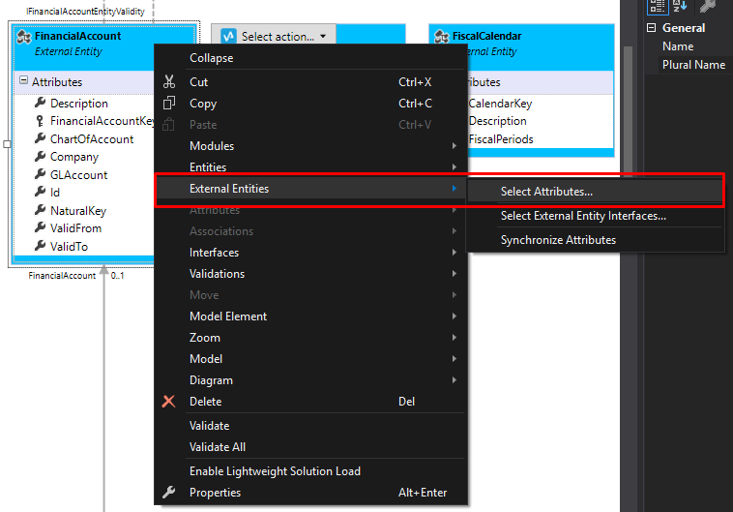Select Validate in the context menu
The width and height of the screenshot is (733, 512).
coord(310,426)
